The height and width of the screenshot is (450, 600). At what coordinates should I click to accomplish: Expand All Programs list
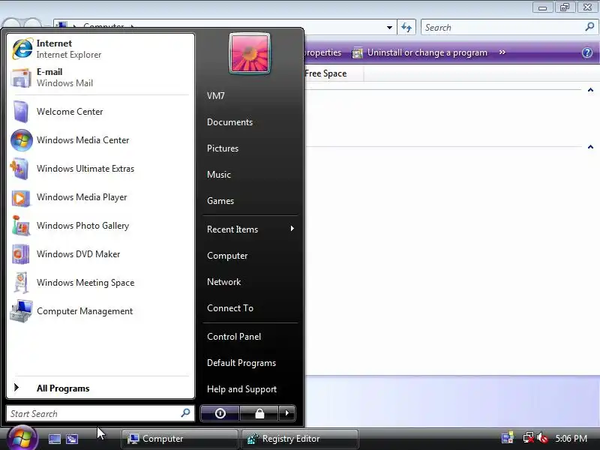(x=100, y=388)
